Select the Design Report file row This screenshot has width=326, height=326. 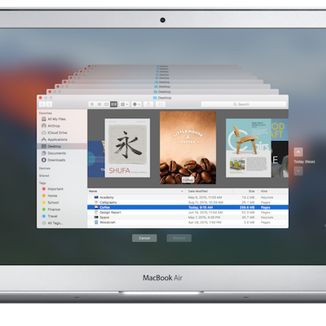pos(188,213)
